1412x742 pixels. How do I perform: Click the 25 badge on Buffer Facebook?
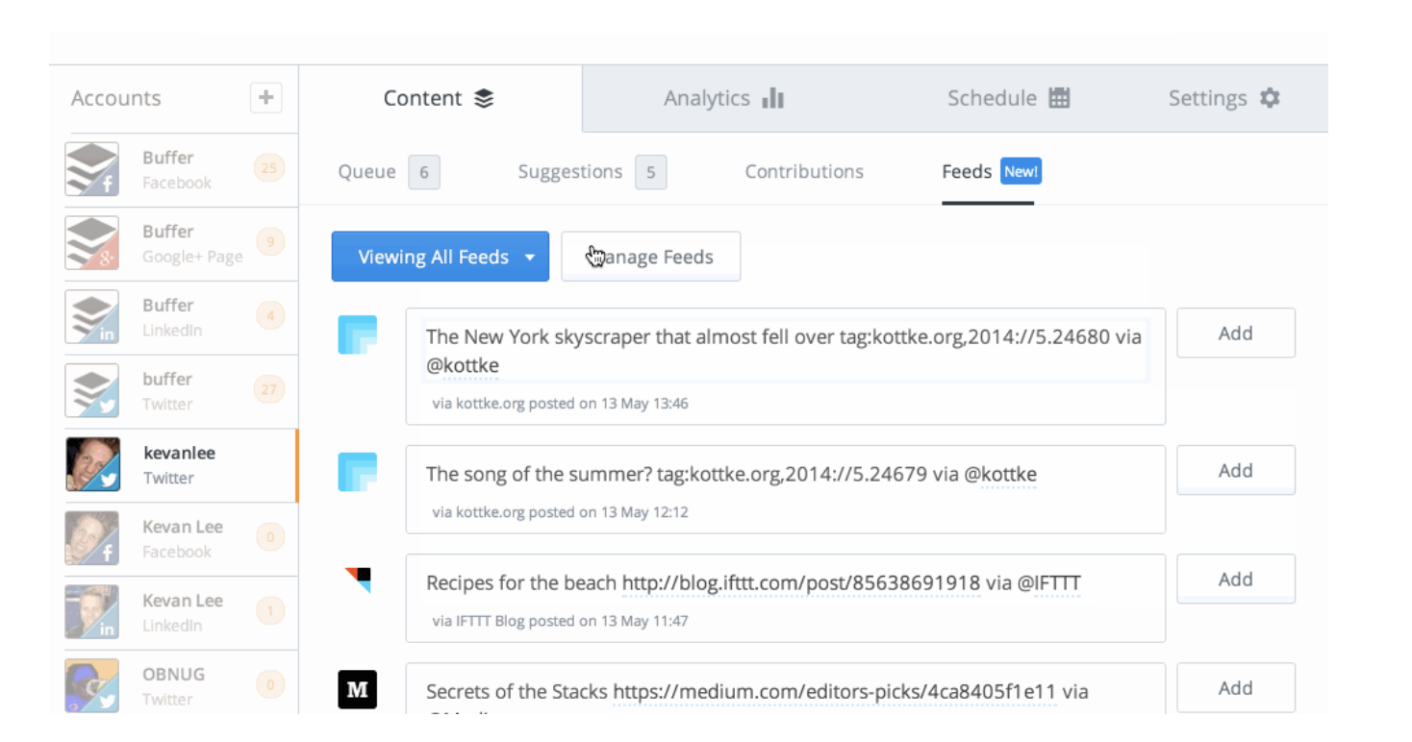point(269,169)
